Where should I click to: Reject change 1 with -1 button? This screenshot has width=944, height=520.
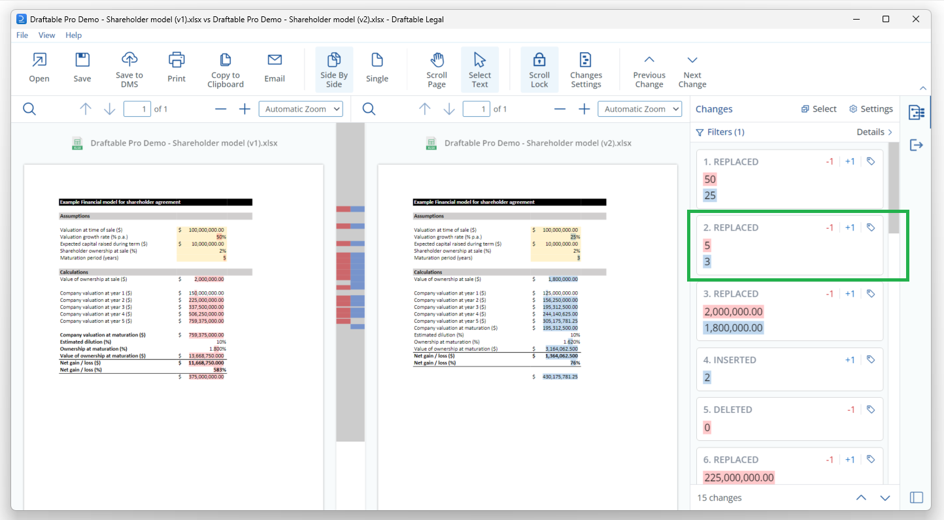point(830,161)
